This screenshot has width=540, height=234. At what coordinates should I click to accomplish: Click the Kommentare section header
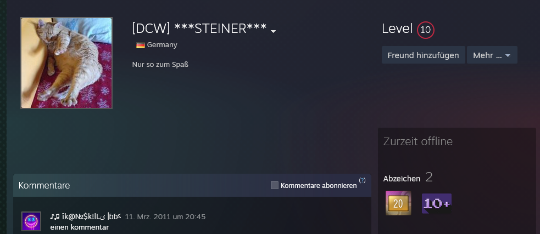(44, 186)
